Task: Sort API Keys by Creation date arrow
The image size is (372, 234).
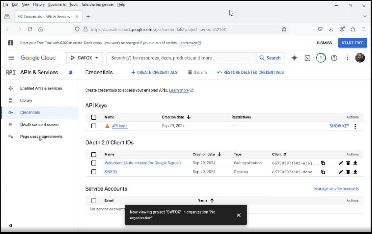Action: click(x=188, y=117)
